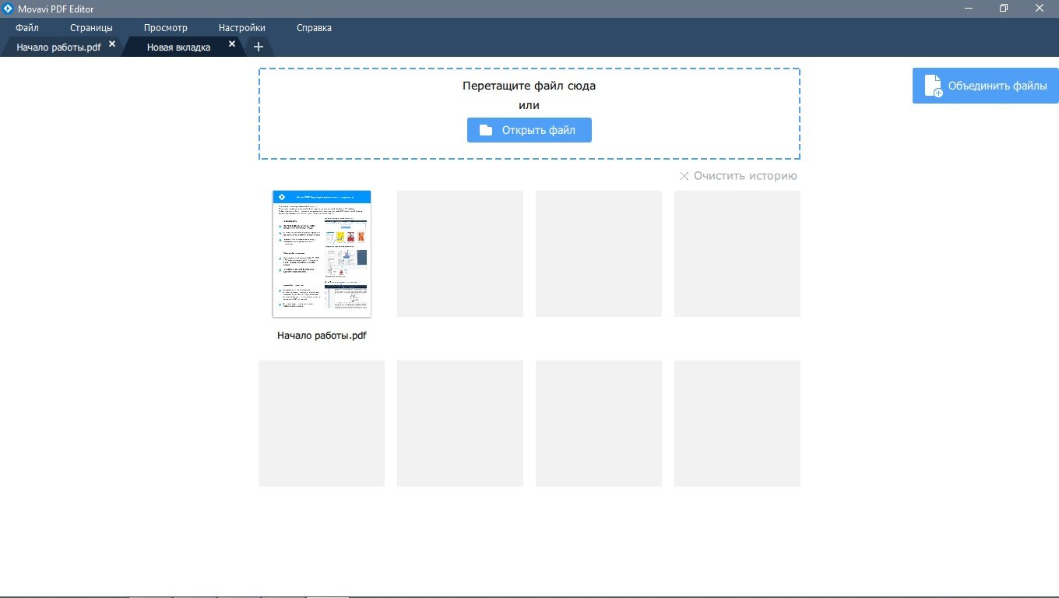
Task: Close the Новая вкладка tab
Action: click(x=232, y=44)
